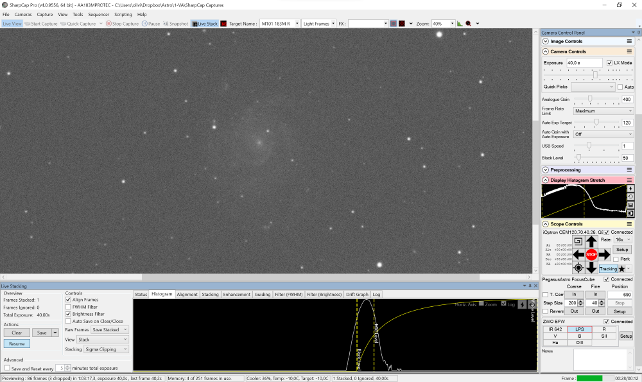Enable the FWHM Filter checkbox
This screenshot has width=642, height=382.
69,307
